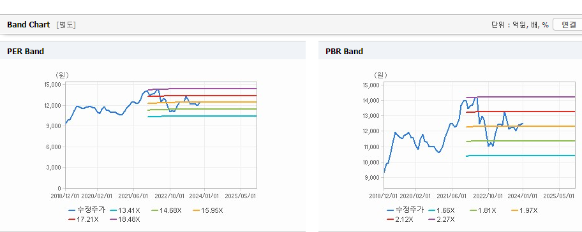Screen dimensions: 582x232
Task: Click the Band Chart section title
Action: coord(28,25)
